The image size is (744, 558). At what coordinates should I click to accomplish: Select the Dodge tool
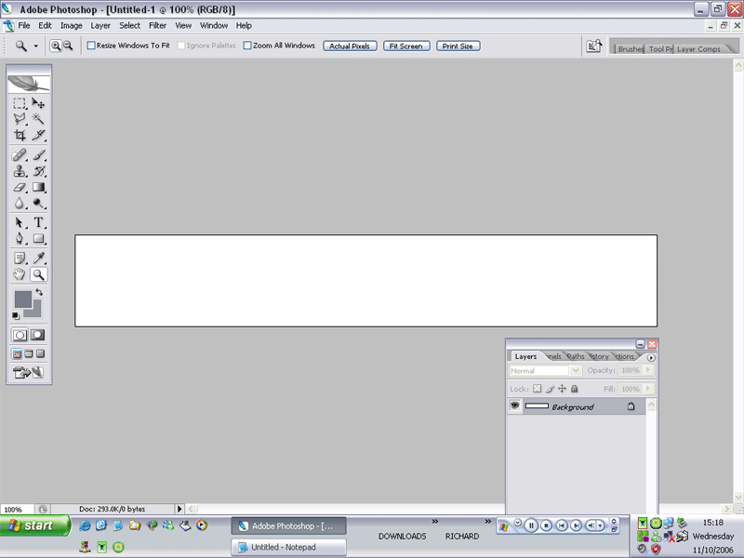coord(38,203)
